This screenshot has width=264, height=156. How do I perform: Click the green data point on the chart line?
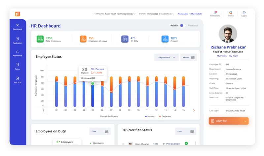point(93,83)
